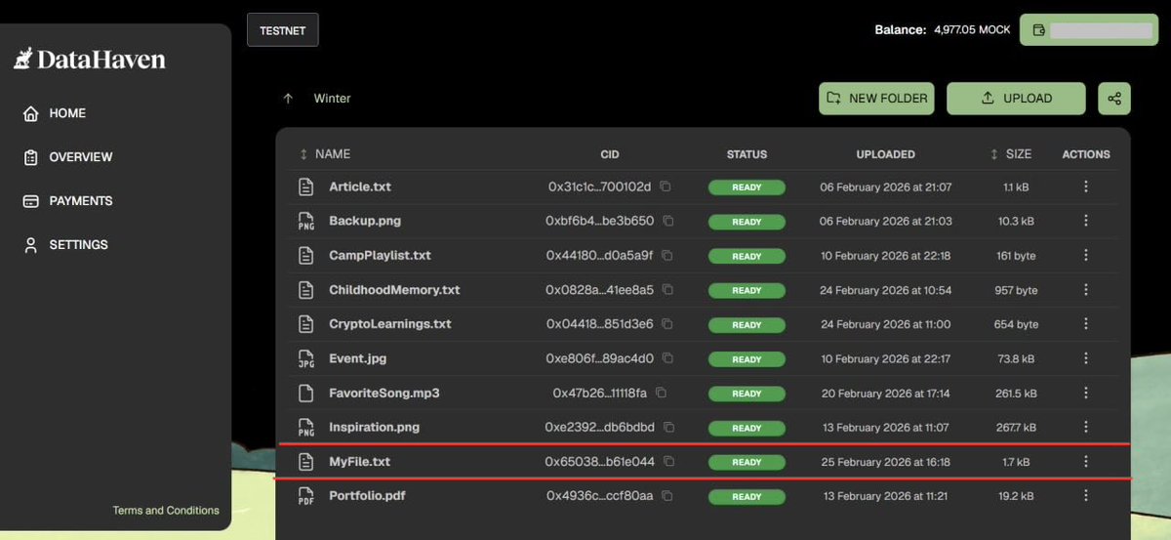Click CID 0x65038...b61e044
Image resolution: width=1171 pixels, height=540 pixels.
coord(601,462)
